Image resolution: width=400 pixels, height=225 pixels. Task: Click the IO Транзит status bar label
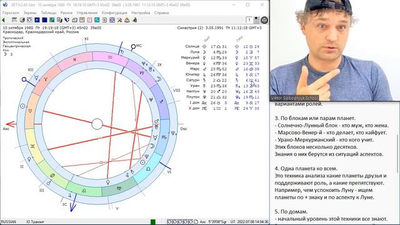click(35, 222)
